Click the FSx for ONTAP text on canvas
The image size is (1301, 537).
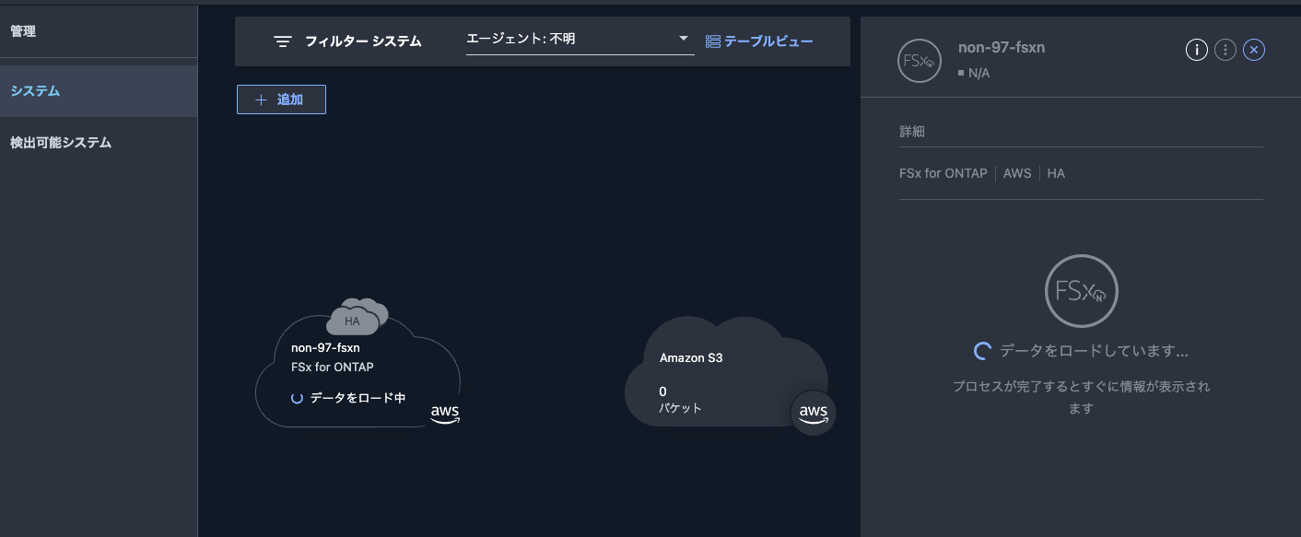click(333, 367)
